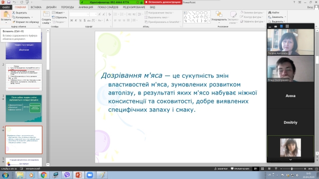Click the Paste (Вставить) clipboard icon
This screenshot has height=179, width=319.
click(x=6, y=14)
